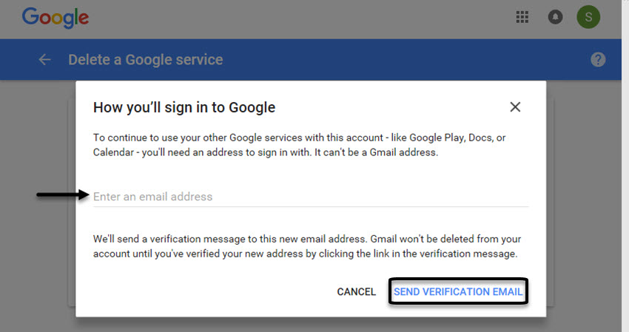Click the CANCEL button

coord(356,291)
